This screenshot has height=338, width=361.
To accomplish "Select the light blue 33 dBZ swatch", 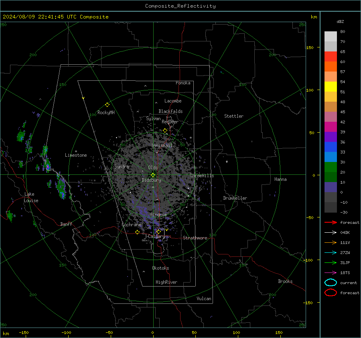I will pos(331,157).
